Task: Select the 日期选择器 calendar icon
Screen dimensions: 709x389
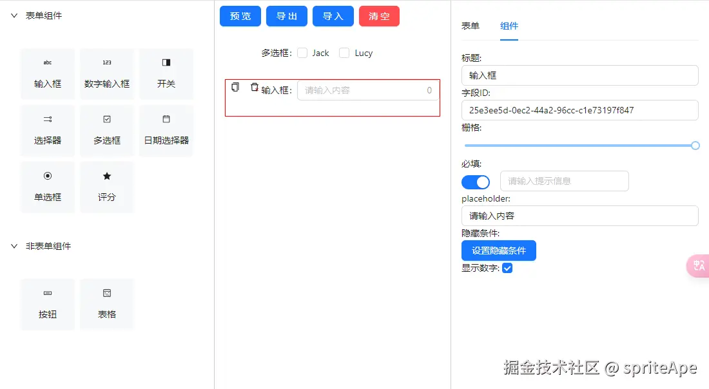Action: click(x=166, y=119)
